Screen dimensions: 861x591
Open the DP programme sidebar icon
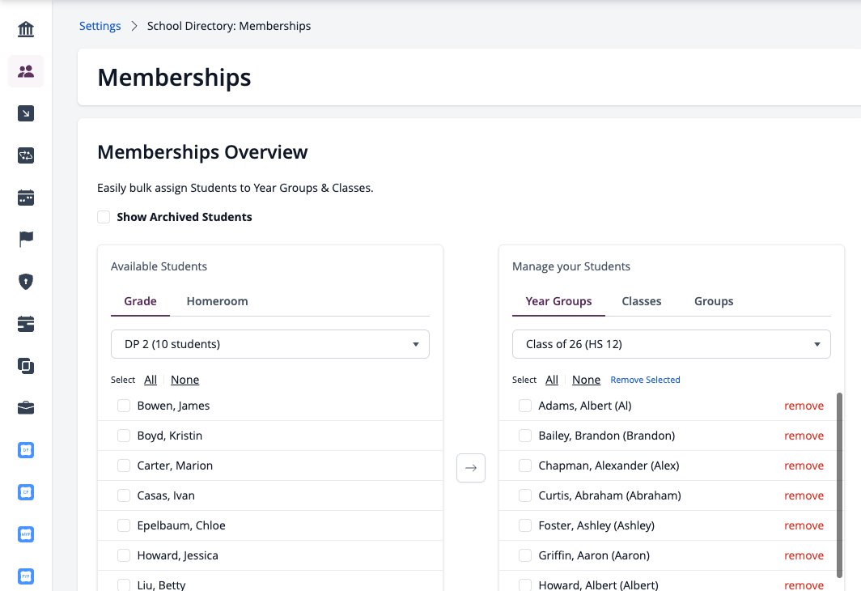(26, 450)
